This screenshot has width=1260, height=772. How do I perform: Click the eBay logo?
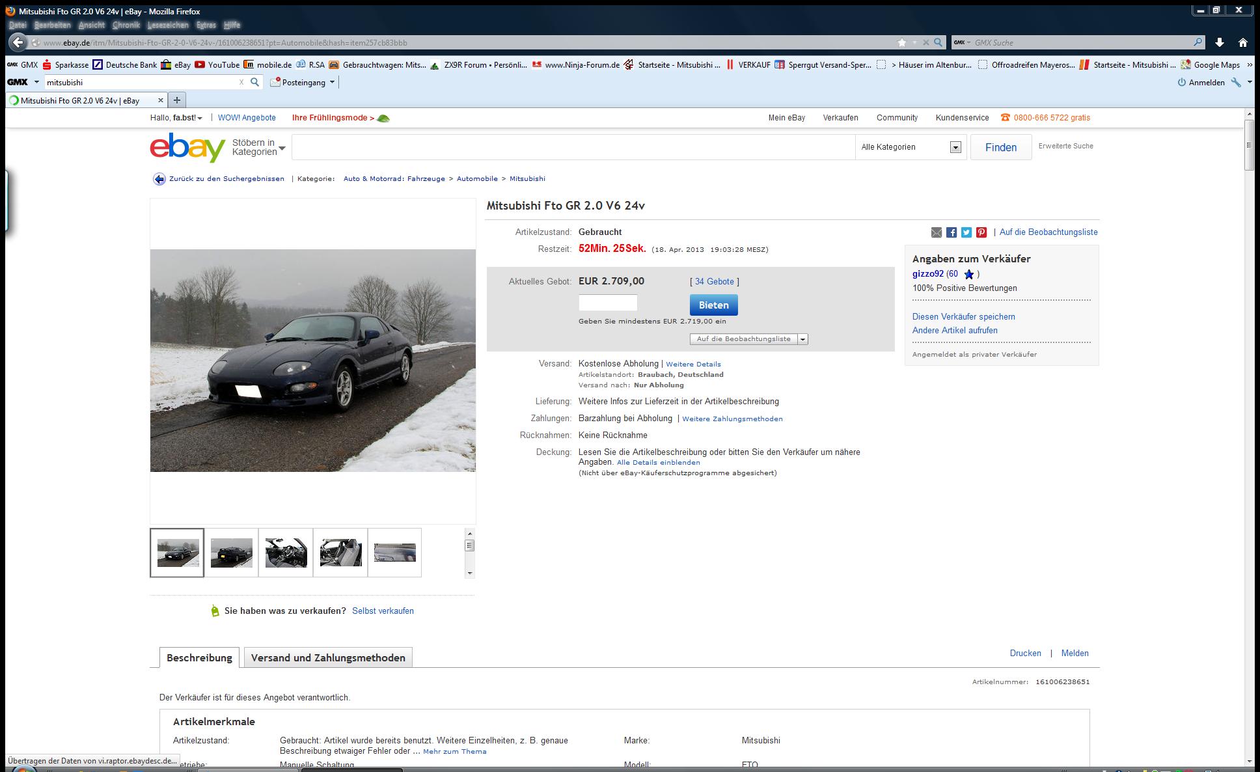(x=187, y=147)
